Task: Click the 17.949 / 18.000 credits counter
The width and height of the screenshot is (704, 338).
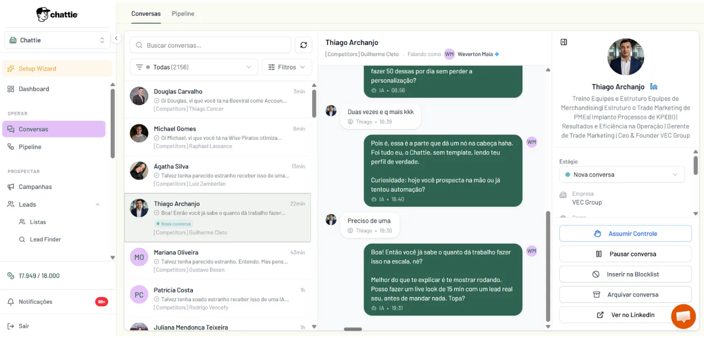Action: (x=34, y=276)
